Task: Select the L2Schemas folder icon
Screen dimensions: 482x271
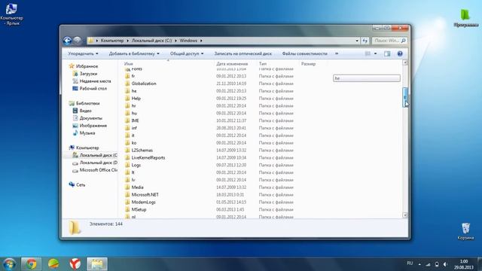Action: click(x=127, y=151)
